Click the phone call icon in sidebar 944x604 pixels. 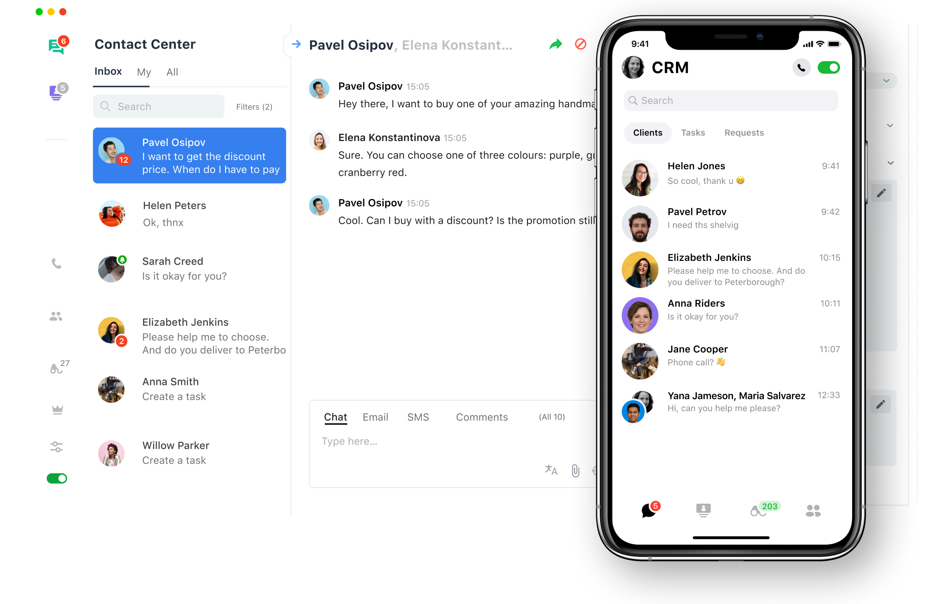57,263
